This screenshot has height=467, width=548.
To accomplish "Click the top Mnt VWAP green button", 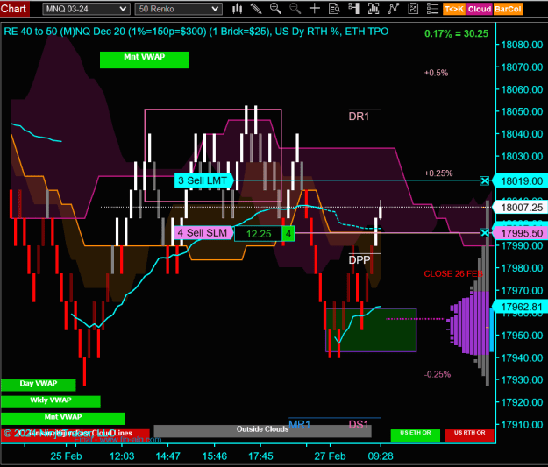I will [145, 60].
